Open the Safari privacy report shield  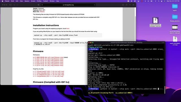pyautogui.click(x=38, y=5)
